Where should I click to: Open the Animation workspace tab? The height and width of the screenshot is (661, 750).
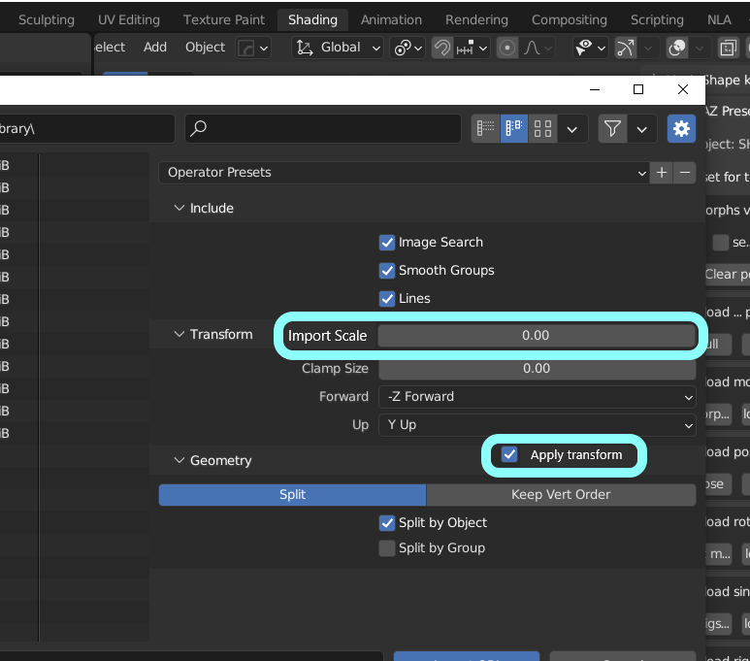tap(391, 19)
